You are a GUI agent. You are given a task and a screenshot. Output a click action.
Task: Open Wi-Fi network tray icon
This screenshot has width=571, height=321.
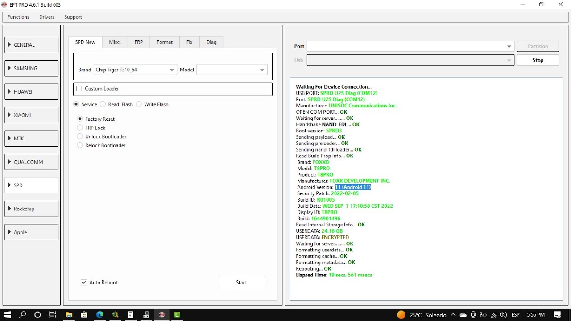(x=493, y=315)
